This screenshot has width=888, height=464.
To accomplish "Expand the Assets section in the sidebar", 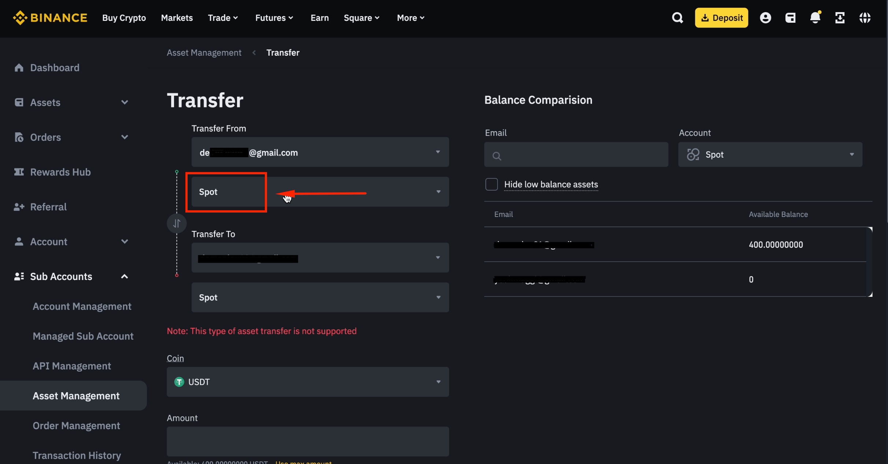I will coord(125,102).
